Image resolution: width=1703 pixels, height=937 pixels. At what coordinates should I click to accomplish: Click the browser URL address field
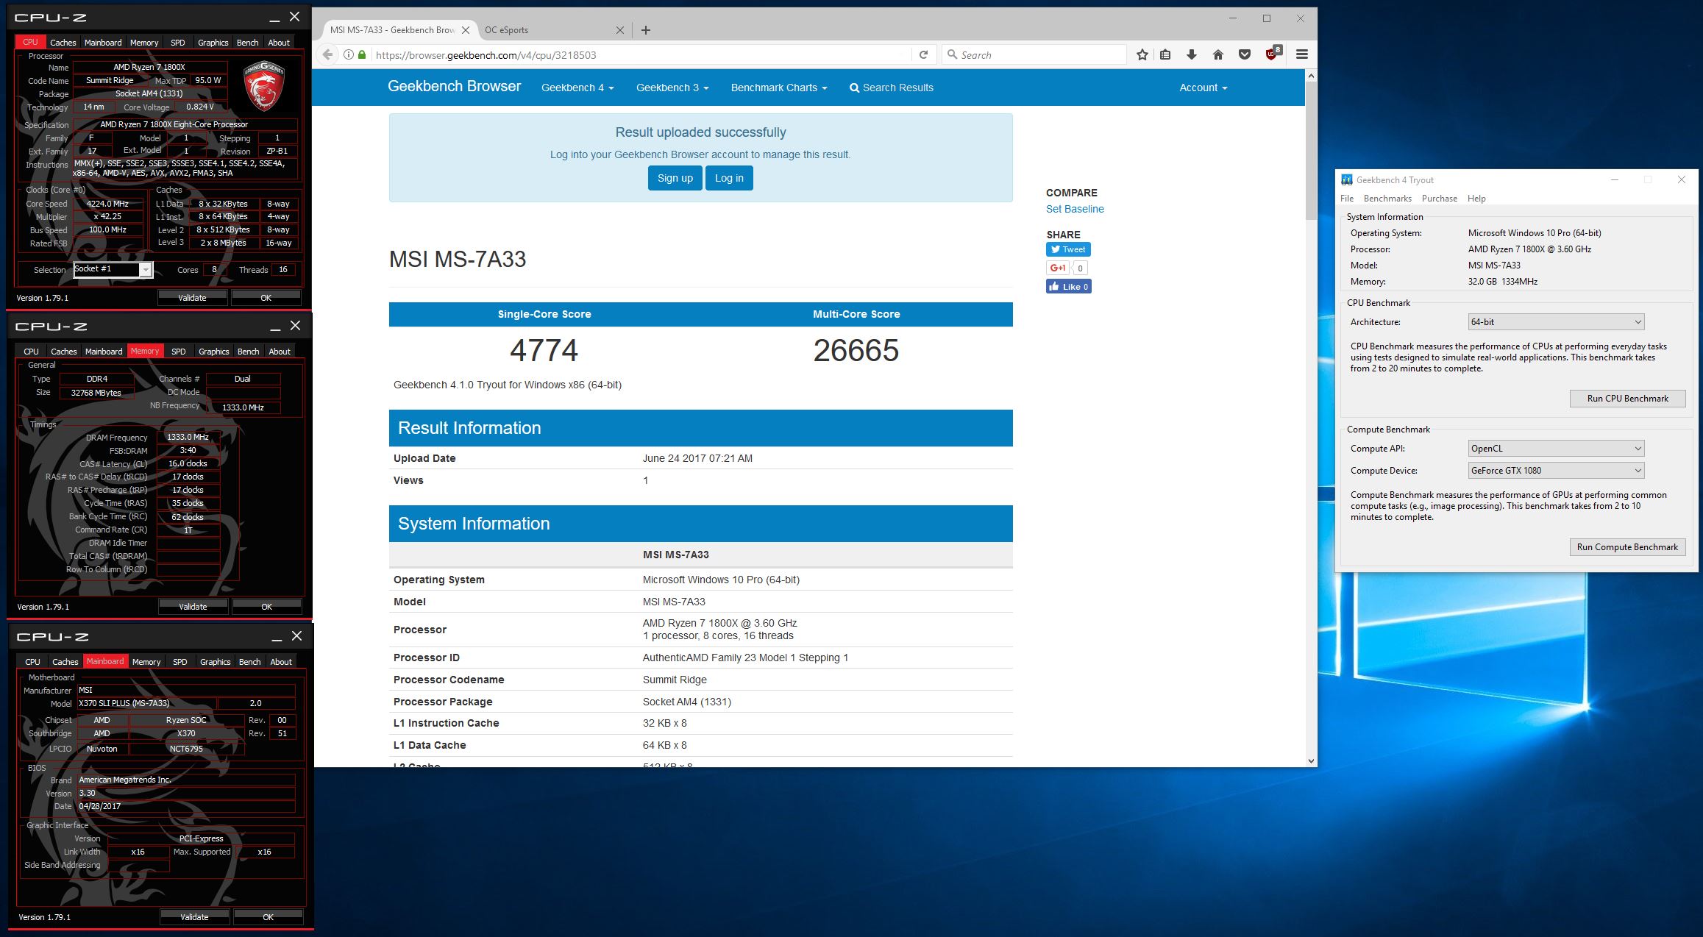click(x=640, y=55)
